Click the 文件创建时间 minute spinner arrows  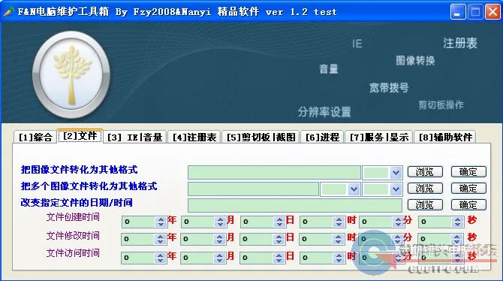(x=398, y=222)
